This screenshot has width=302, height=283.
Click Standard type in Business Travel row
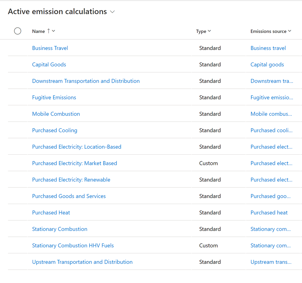[210, 48]
